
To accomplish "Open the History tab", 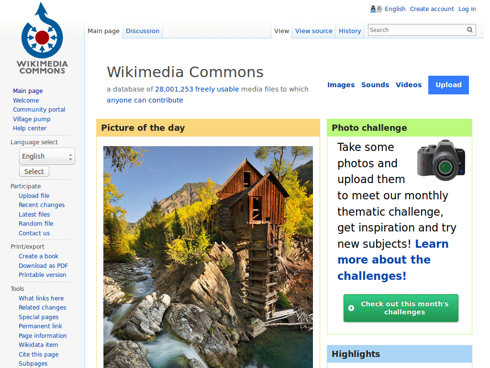I will [x=350, y=31].
